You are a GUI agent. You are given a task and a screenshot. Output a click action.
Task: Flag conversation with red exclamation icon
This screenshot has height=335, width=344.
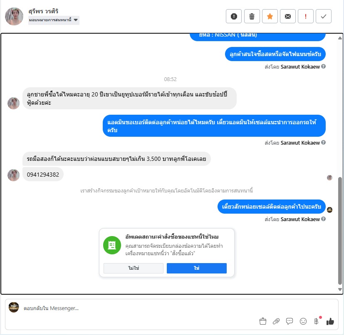306,16
